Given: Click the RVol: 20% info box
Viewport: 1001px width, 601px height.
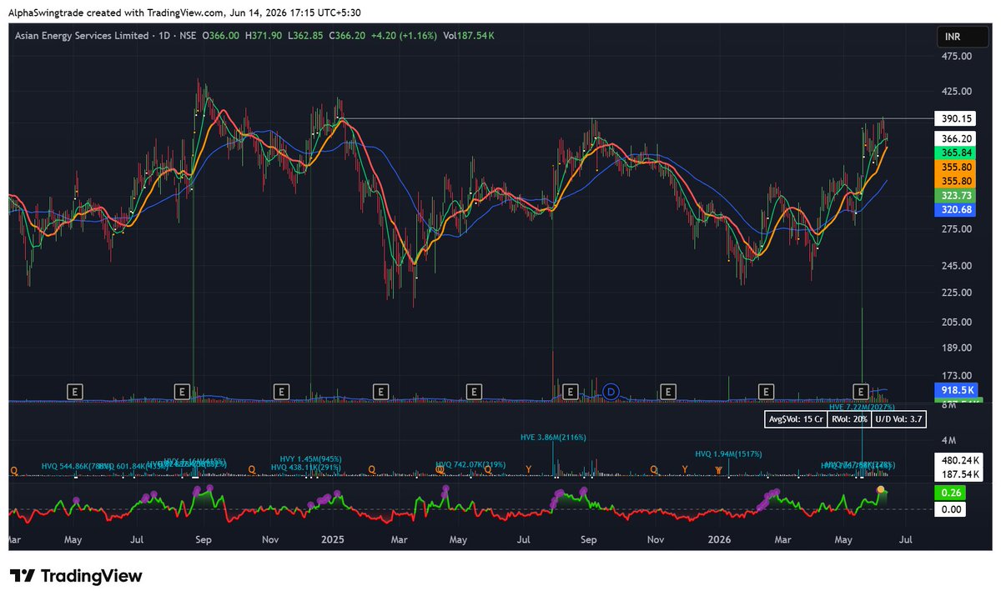Looking at the screenshot, I should [x=848, y=419].
